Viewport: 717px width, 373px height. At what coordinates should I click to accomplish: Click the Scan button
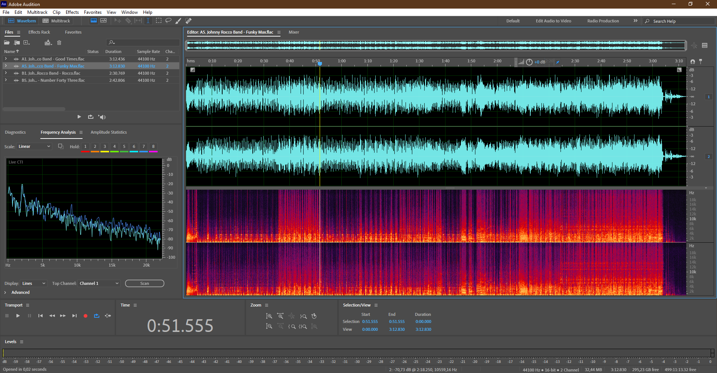(145, 283)
